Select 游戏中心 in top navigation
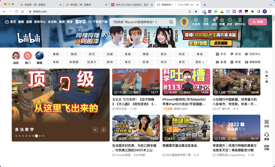Screen dimensions: 275x167 pos(40,22)
